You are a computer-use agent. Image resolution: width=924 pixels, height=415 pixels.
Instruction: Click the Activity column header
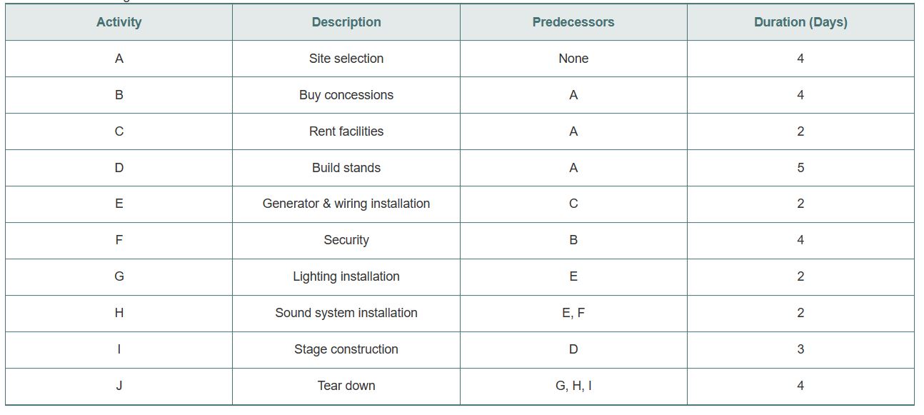tap(119, 22)
